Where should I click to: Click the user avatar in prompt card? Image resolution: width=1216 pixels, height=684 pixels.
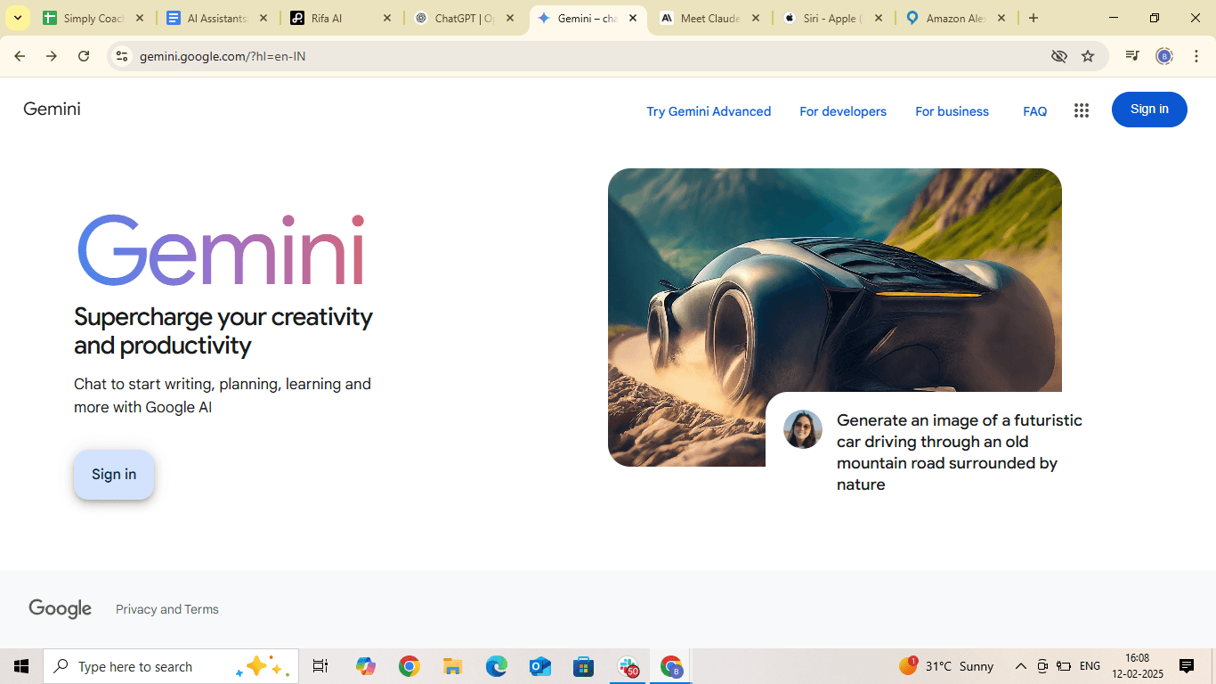[x=803, y=429]
